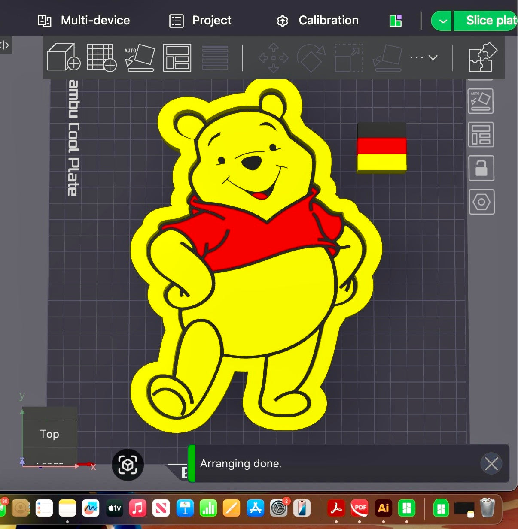Click plate Arrange icon on right side
This screenshot has width=518, height=529.
pyautogui.click(x=481, y=134)
